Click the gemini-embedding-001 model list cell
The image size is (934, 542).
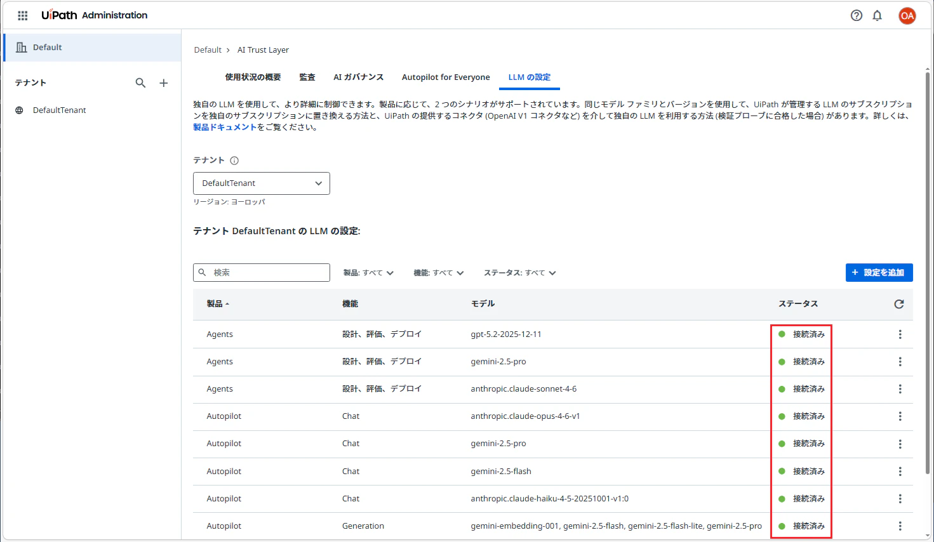[x=616, y=526]
